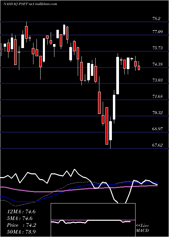The width and height of the screenshot is (169, 237).
Task: Click the large red candlestick bottoming near 67.9
Action: pyautogui.click(x=107, y=126)
